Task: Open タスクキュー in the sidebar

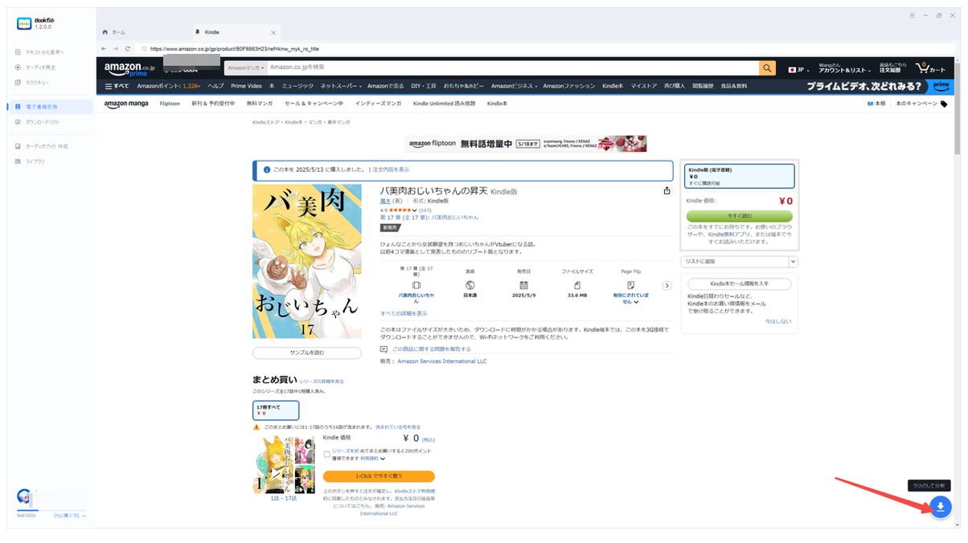Action: 37,83
